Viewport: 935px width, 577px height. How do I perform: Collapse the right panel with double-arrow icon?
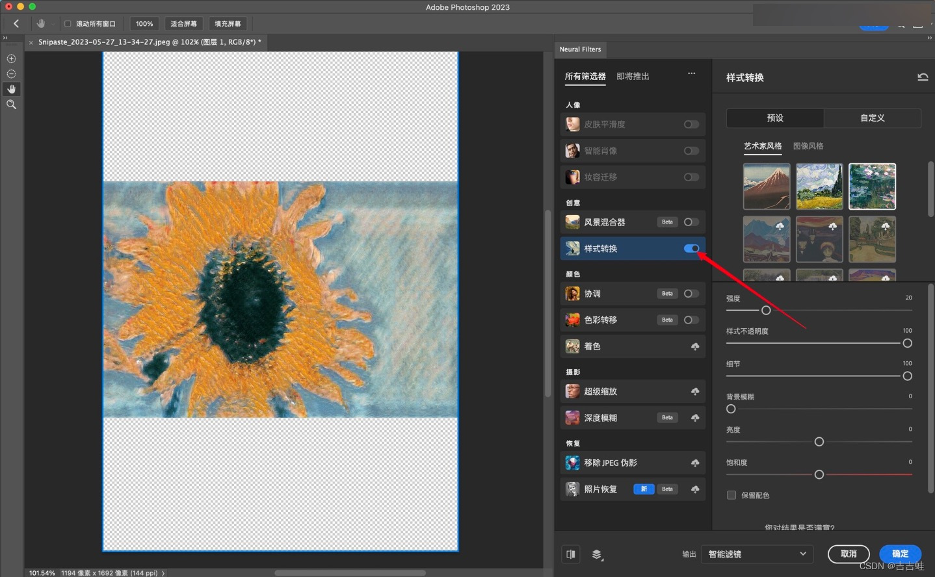pyautogui.click(x=929, y=38)
